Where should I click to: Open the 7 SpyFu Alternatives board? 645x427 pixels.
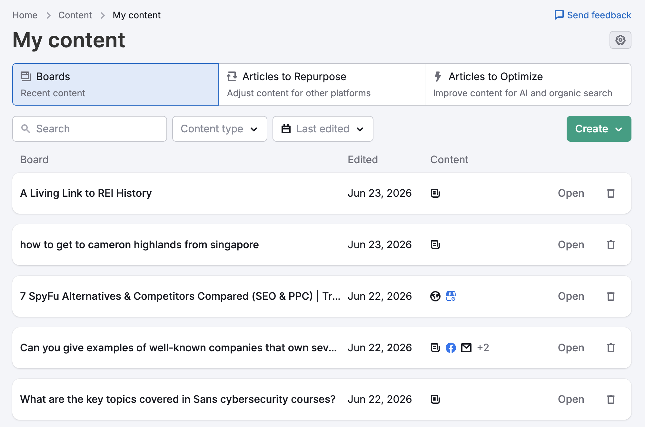coord(571,296)
